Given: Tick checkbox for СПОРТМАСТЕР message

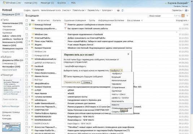Looking at the screenshot, I should click(x=27, y=110).
